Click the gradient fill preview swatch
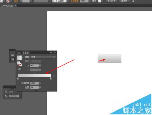 (19, 58)
